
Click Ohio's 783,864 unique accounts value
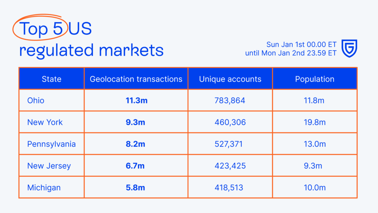[x=230, y=100]
